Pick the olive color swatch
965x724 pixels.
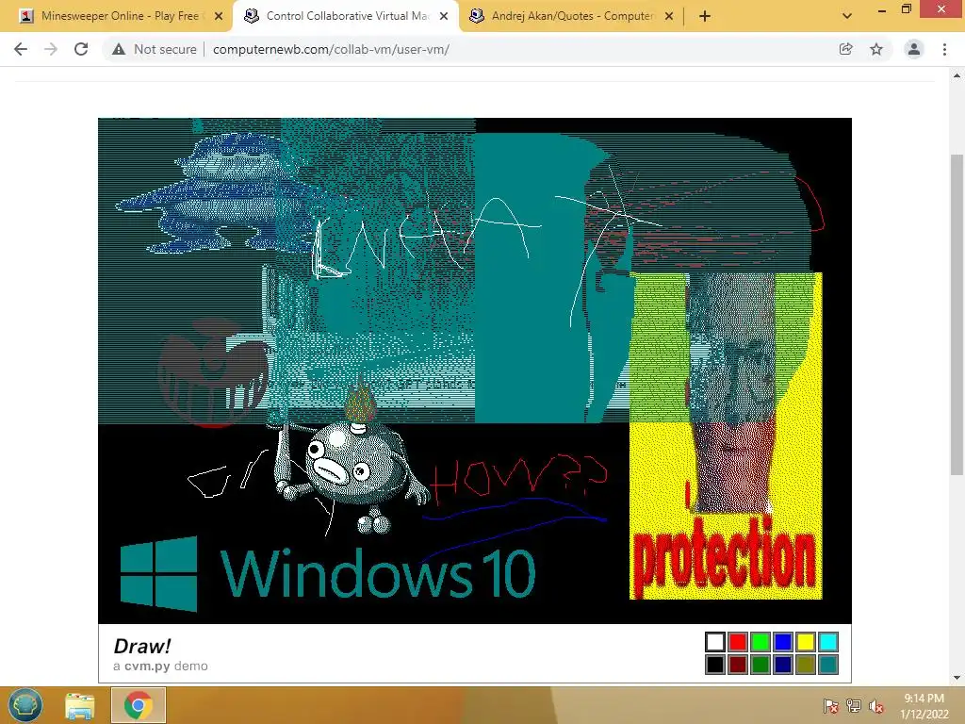coord(806,665)
